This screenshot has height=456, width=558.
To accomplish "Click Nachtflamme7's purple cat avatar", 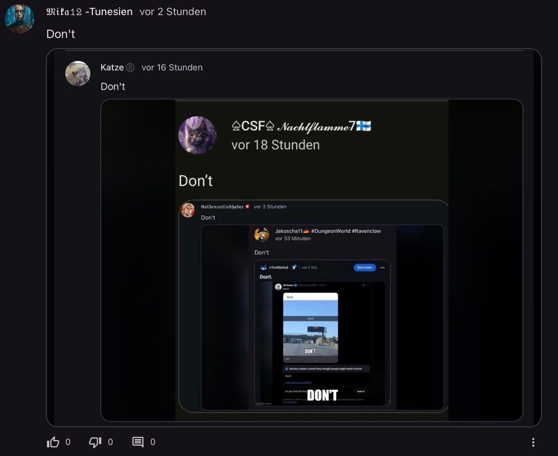I will coord(197,135).
